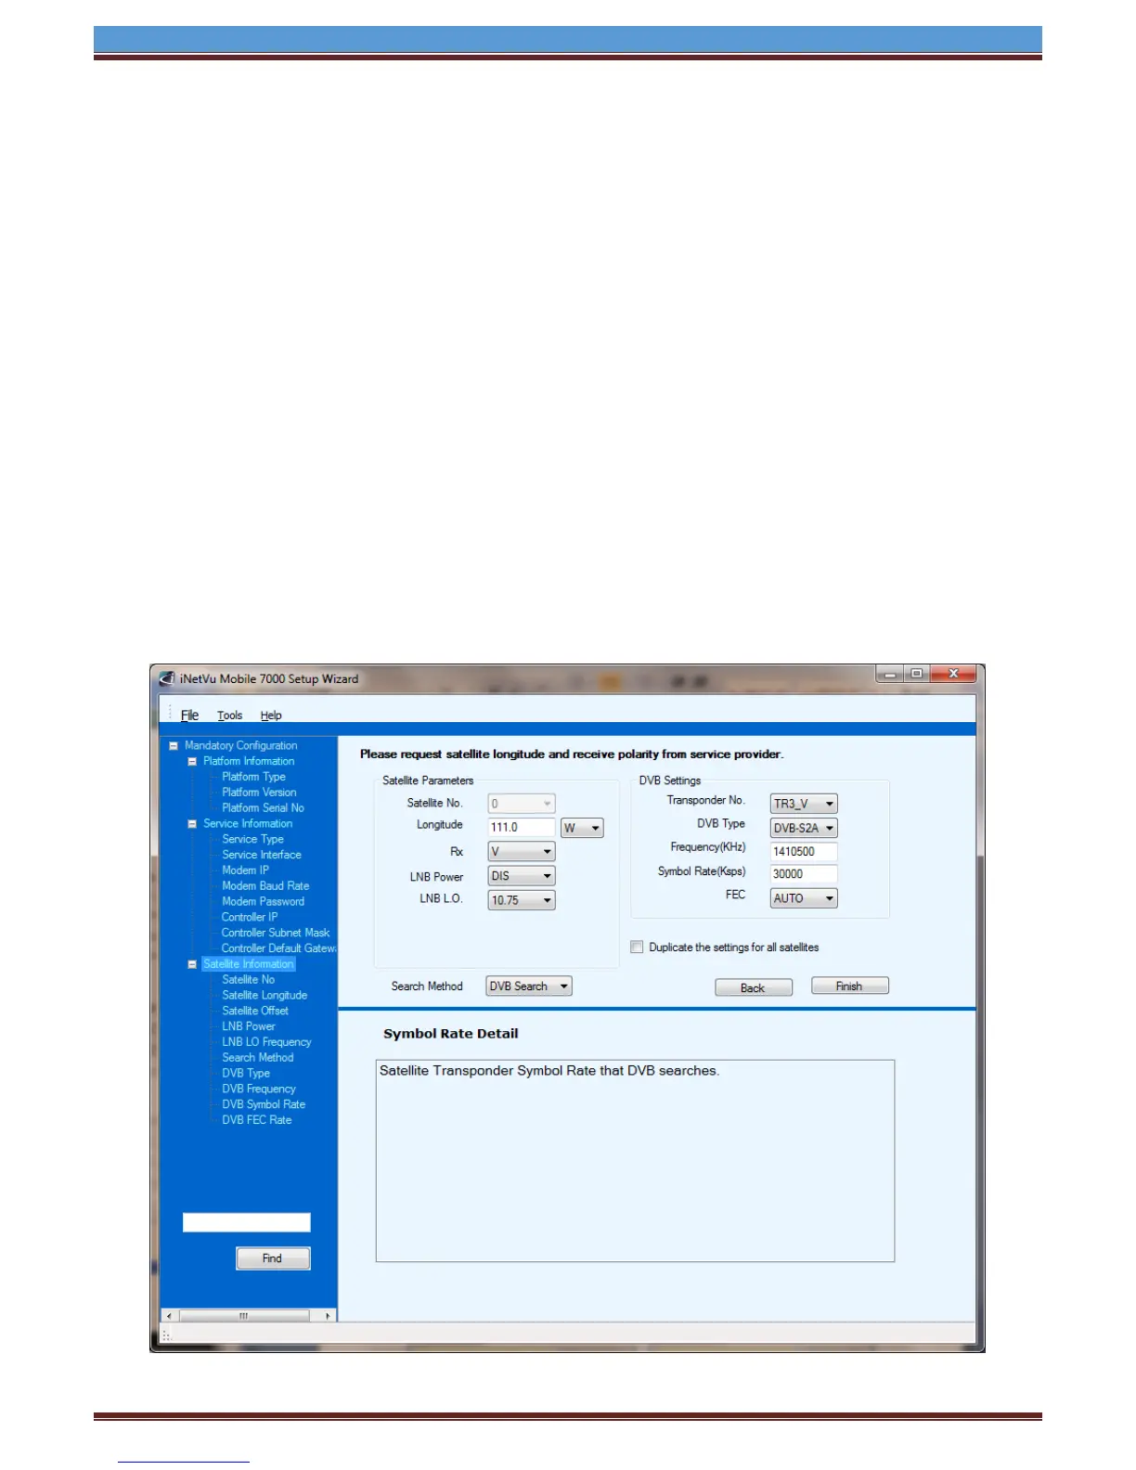
Task: Select DVB Frequency tree item
Action: (259, 1090)
